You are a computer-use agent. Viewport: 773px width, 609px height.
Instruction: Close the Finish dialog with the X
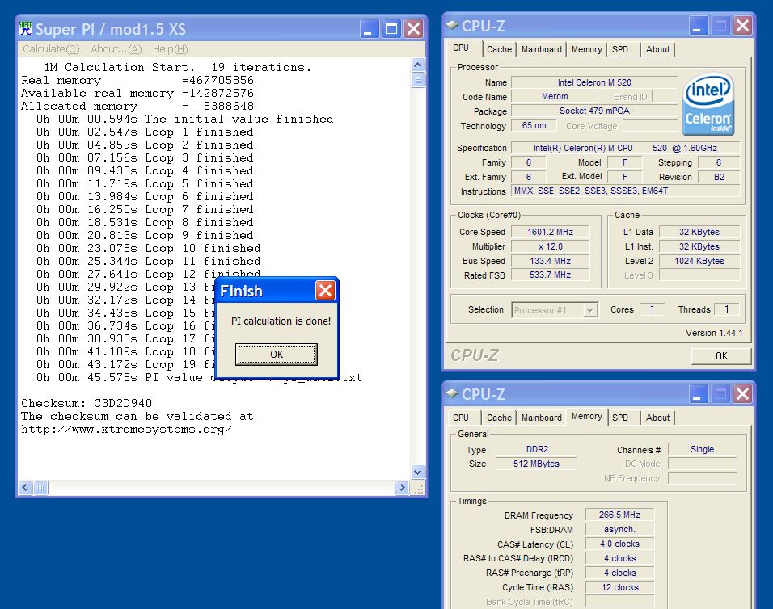(x=325, y=291)
